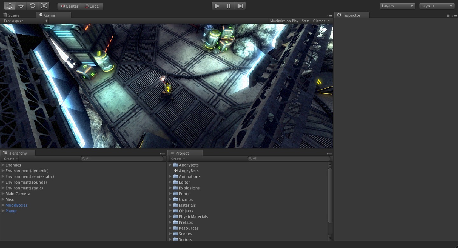The image size is (458, 248).
Task: Select the Scale tool
Action: (44, 6)
